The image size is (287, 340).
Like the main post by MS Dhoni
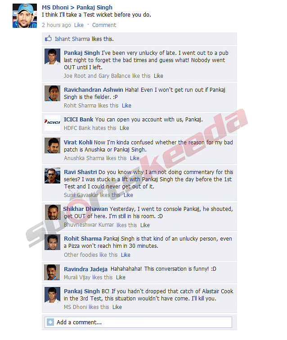[79, 25]
